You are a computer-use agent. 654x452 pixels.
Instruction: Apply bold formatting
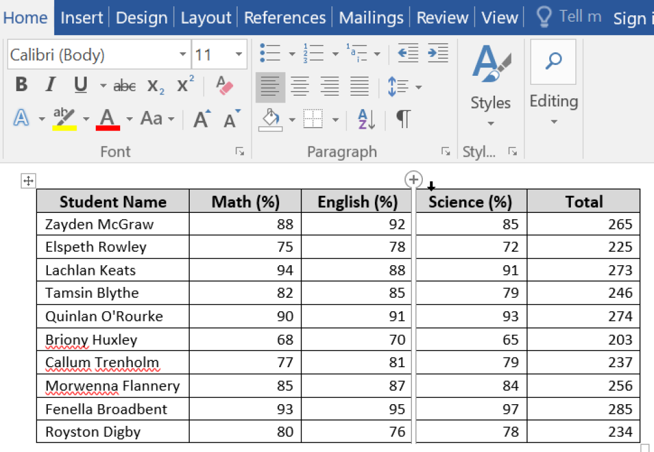coord(20,84)
